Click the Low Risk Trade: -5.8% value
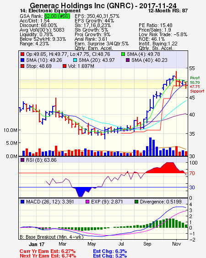Image resolution: width=206 pixels, height=258 pixels. click(163, 34)
